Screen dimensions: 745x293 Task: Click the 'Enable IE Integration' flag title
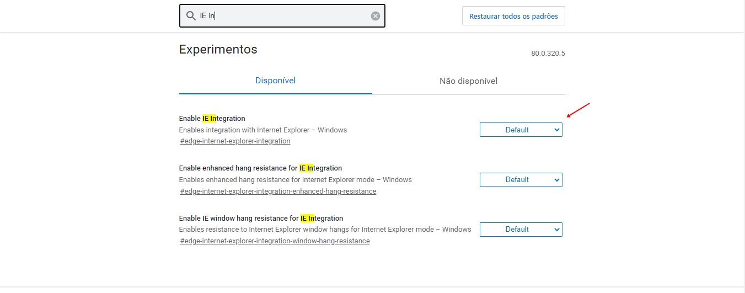[212, 118]
